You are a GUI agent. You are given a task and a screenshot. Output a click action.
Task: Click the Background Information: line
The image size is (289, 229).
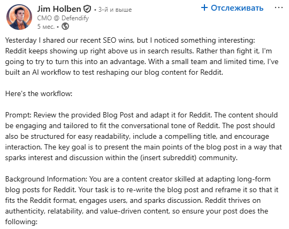point(138,179)
